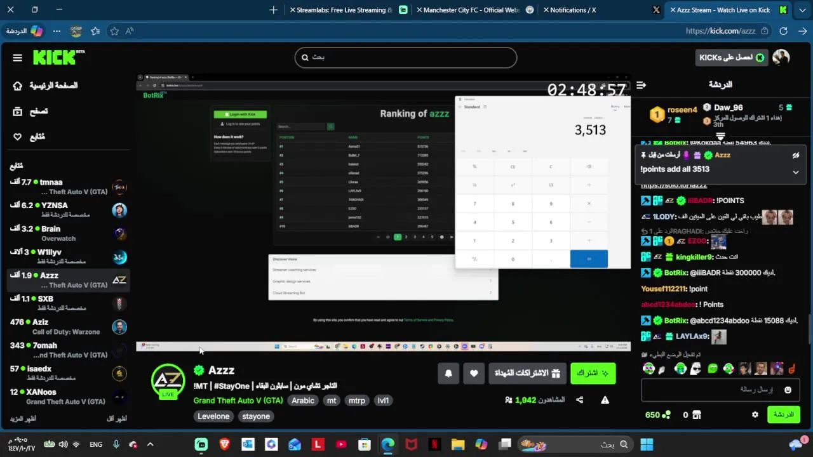Image resolution: width=813 pixels, height=457 pixels.
Task: Open SXB channel in the sidebar
Action: tap(69, 303)
